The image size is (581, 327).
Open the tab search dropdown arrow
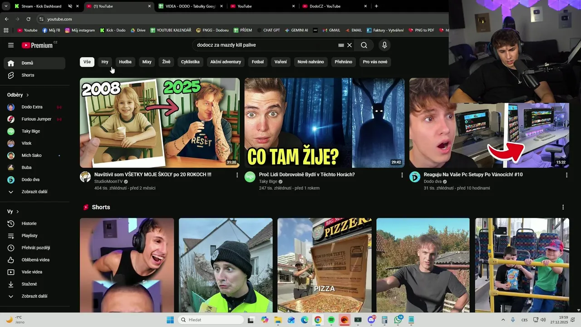tap(6, 6)
